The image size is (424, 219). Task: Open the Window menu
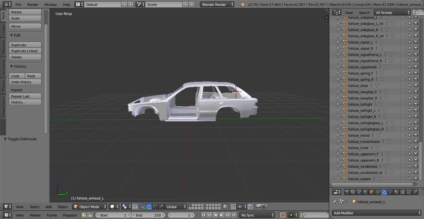(x=51, y=5)
